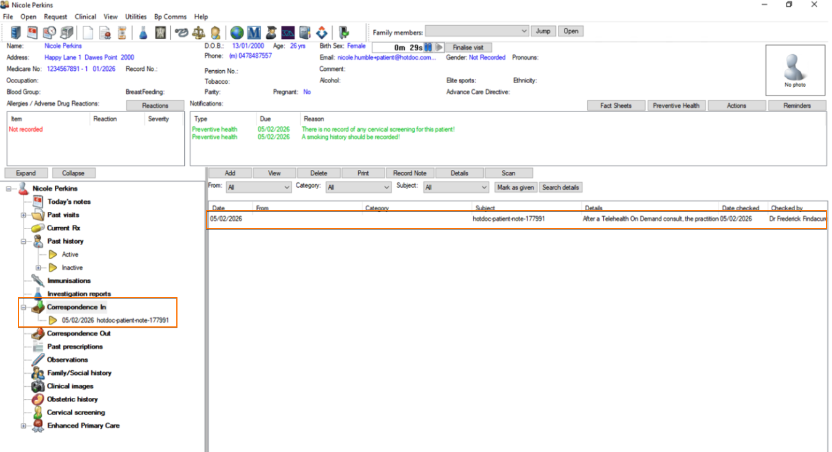The width and height of the screenshot is (832, 452).
Task: Open the MIMS blue M icon
Action: 254,31
